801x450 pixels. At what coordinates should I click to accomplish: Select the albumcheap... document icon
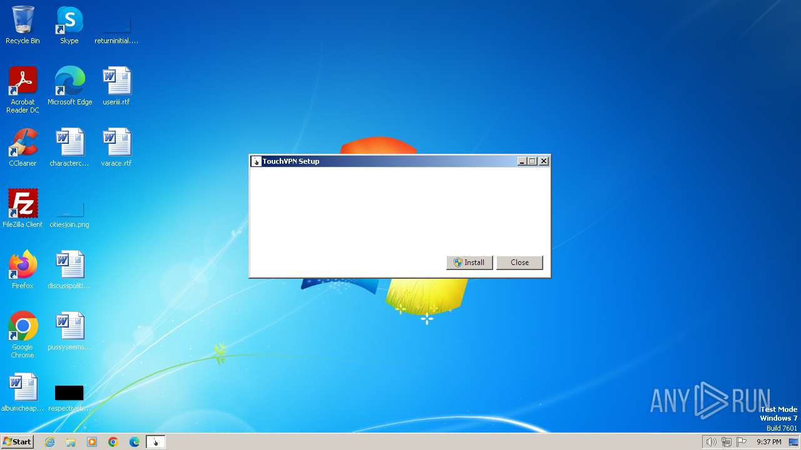pos(23,392)
